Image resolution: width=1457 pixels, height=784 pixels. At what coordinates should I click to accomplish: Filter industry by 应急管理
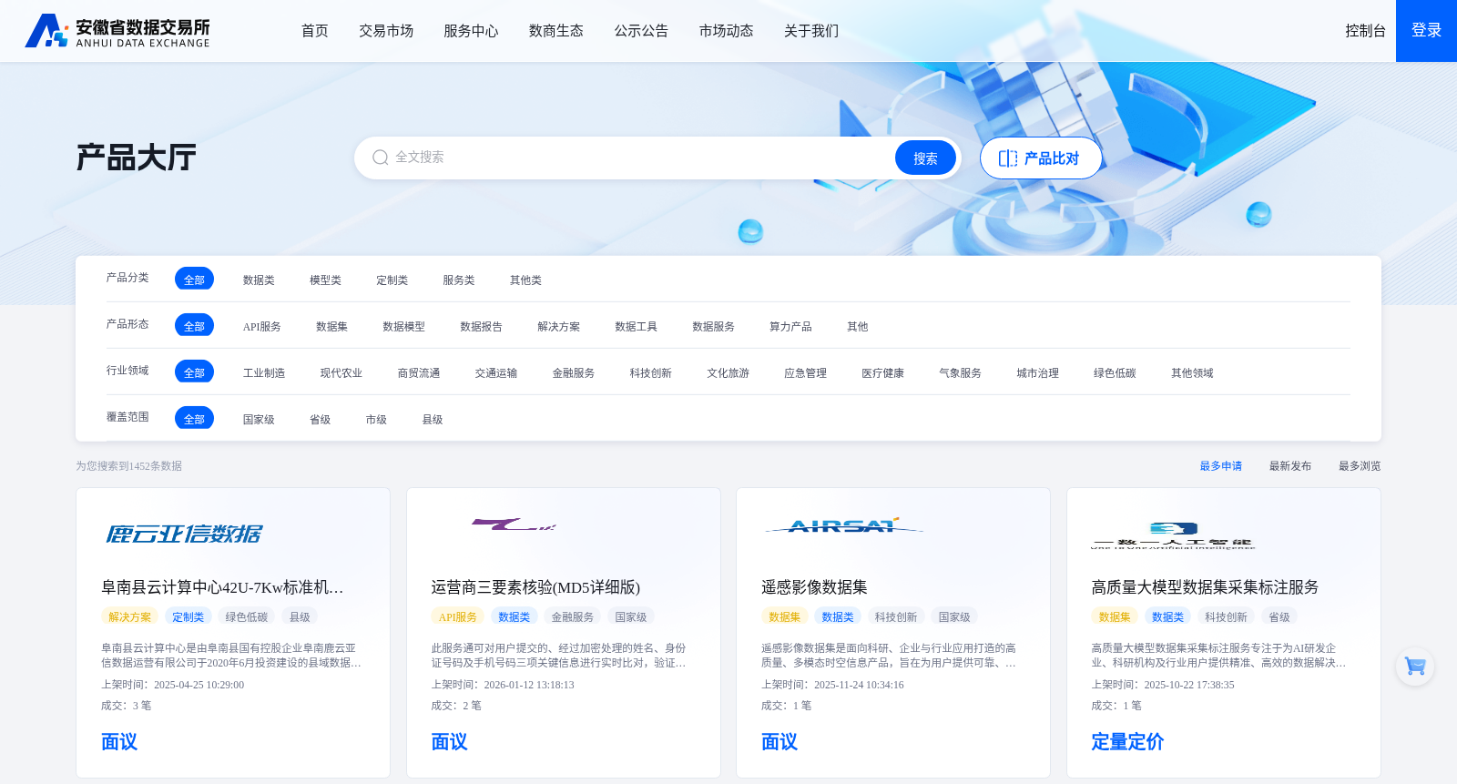pyautogui.click(x=806, y=372)
